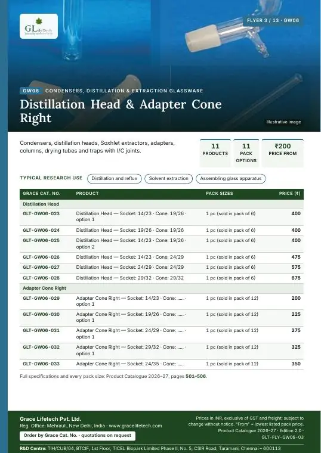Click the Illustrative image caption
This screenshot has width=321, height=453.
[283, 122]
